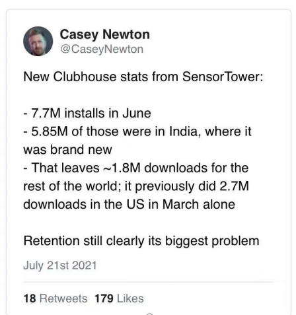Click the word Clubhouse in tweet

click(x=85, y=77)
